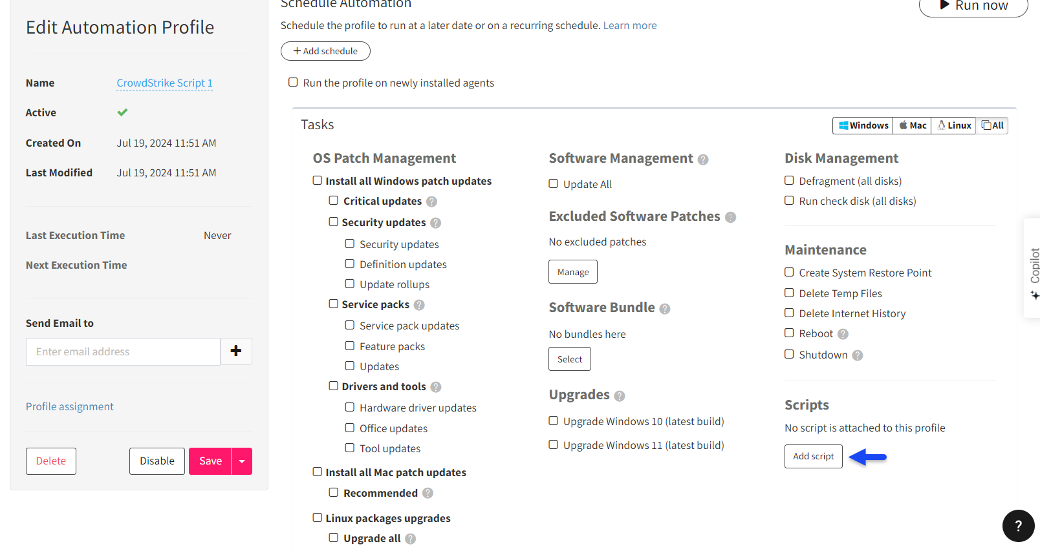The width and height of the screenshot is (1040, 553).
Task: Click the CrowdStrike Script 1 name to edit
Action: pos(164,83)
